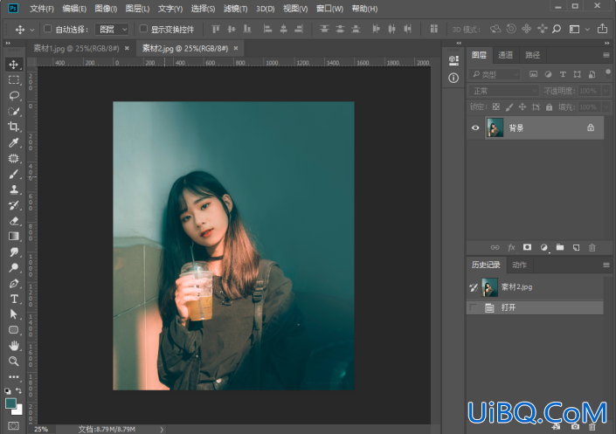This screenshot has height=434, width=616.
Task: Create a new layer icon
Action: (x=576, y=247)
